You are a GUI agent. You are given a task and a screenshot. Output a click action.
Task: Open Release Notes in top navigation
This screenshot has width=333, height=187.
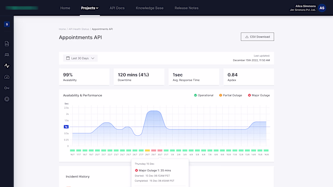click(186, 8)
